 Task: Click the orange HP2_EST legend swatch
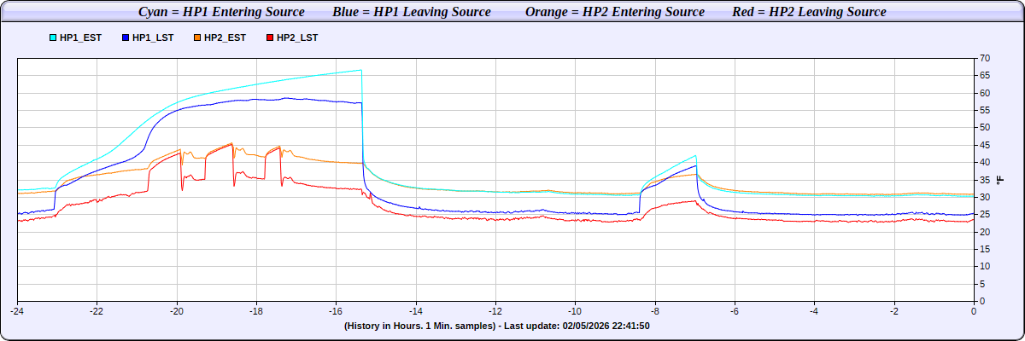[x=198, y=38]
